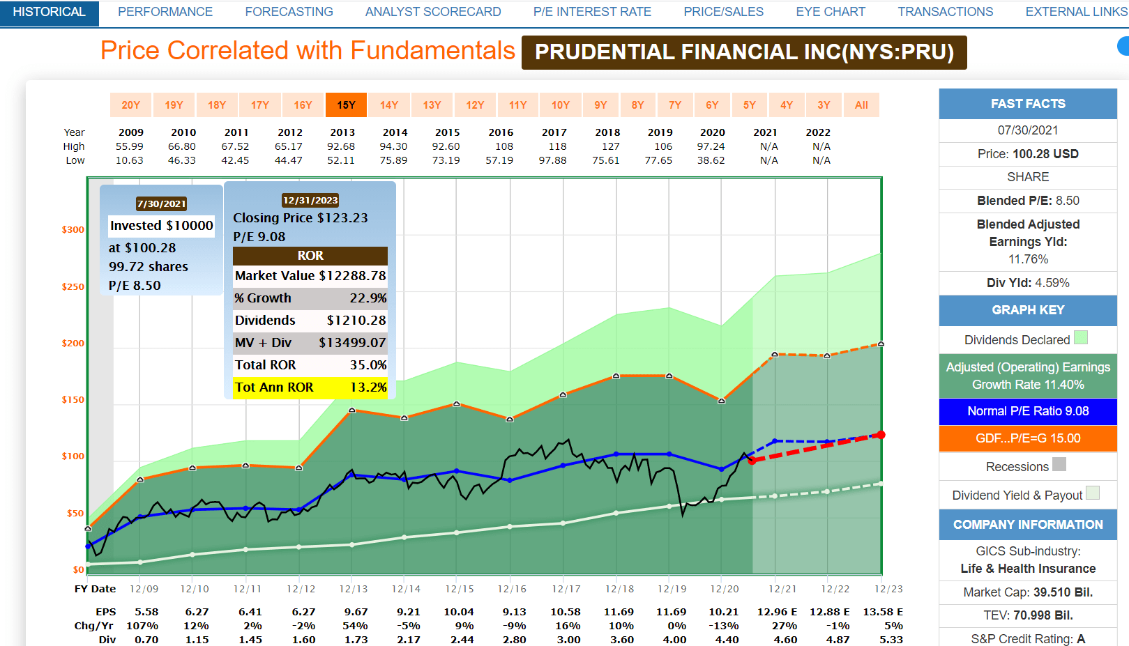This screenshot has height=646, width=1129.
Task: Open the HISTORICAL tab
Action: pyautogui.click(x=49, y=13)
